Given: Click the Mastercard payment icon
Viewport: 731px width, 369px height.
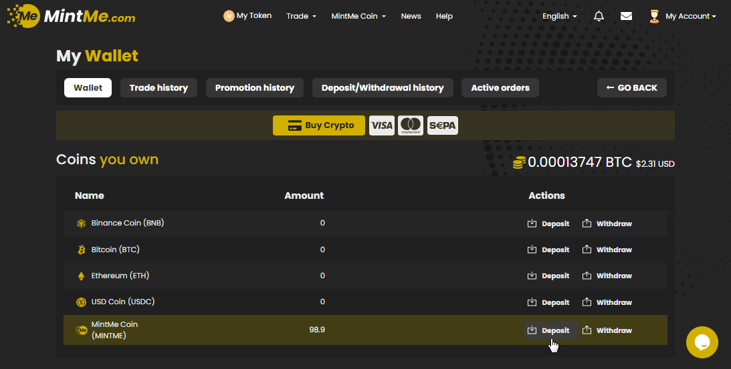Looking at the screenshot, I should (411, 125).
